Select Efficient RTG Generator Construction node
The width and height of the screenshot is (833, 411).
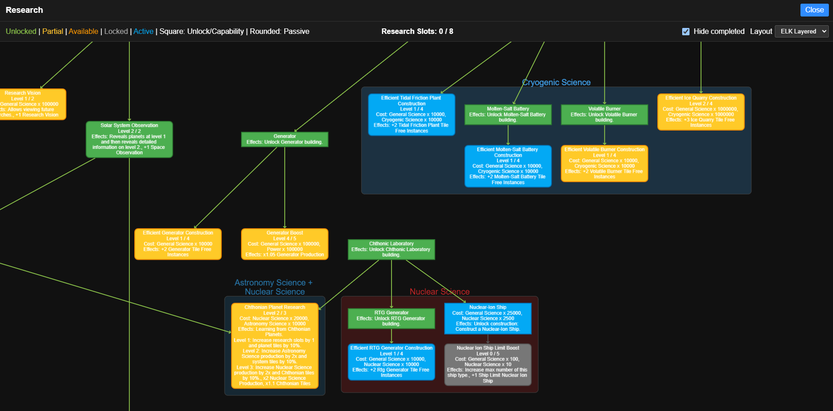click(x=392, y=362)
